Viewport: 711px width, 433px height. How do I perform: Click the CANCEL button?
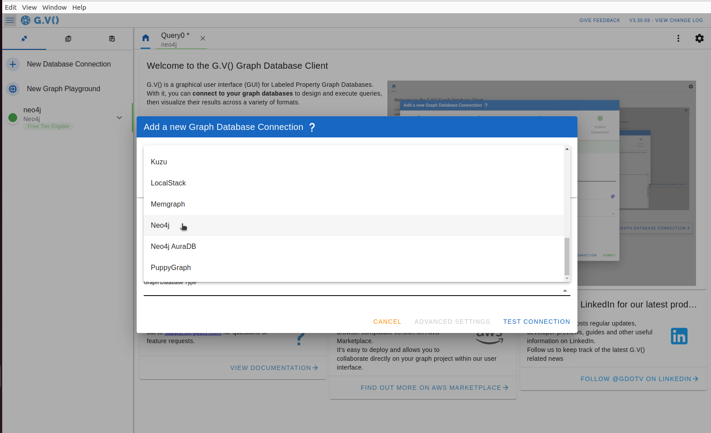point(387,322)
